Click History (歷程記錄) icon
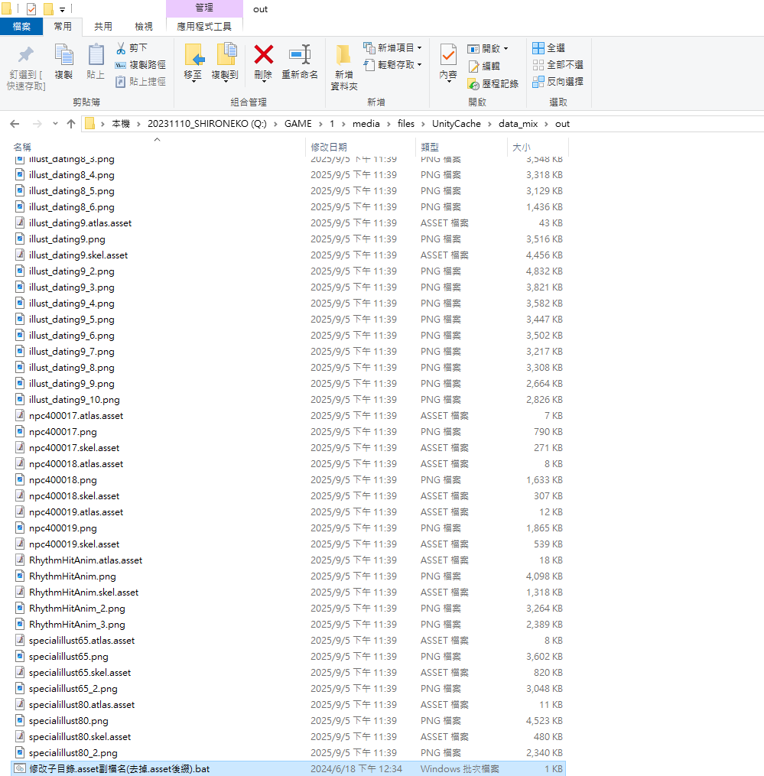Screen dimensions: 764x776 click(x=473, y=83)
